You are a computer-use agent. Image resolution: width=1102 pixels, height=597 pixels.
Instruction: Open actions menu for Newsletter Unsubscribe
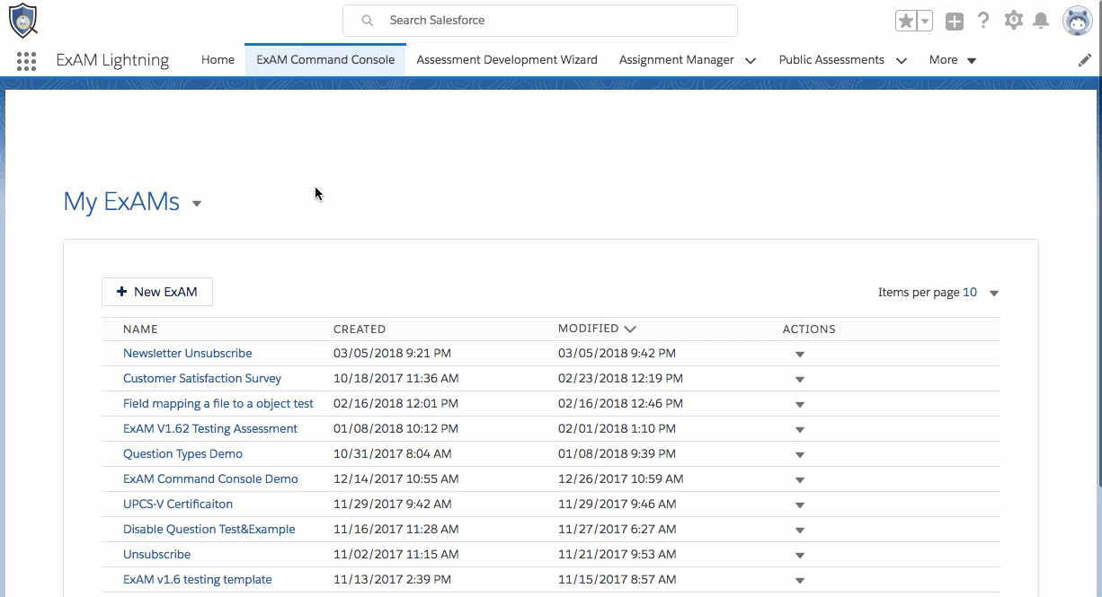(x=800, y=355)
